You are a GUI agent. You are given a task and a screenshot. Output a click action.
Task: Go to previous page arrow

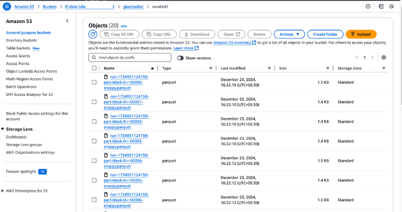pos(357,58)
